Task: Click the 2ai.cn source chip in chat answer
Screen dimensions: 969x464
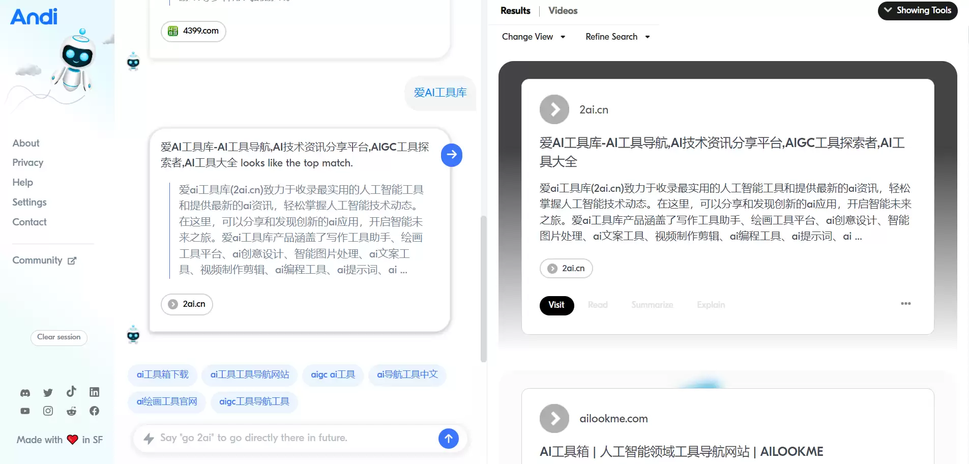Action: pyautogui.click(x=187, y=304)
